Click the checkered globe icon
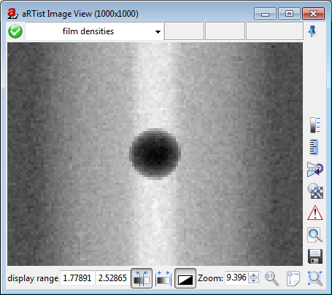 (315, 191)
